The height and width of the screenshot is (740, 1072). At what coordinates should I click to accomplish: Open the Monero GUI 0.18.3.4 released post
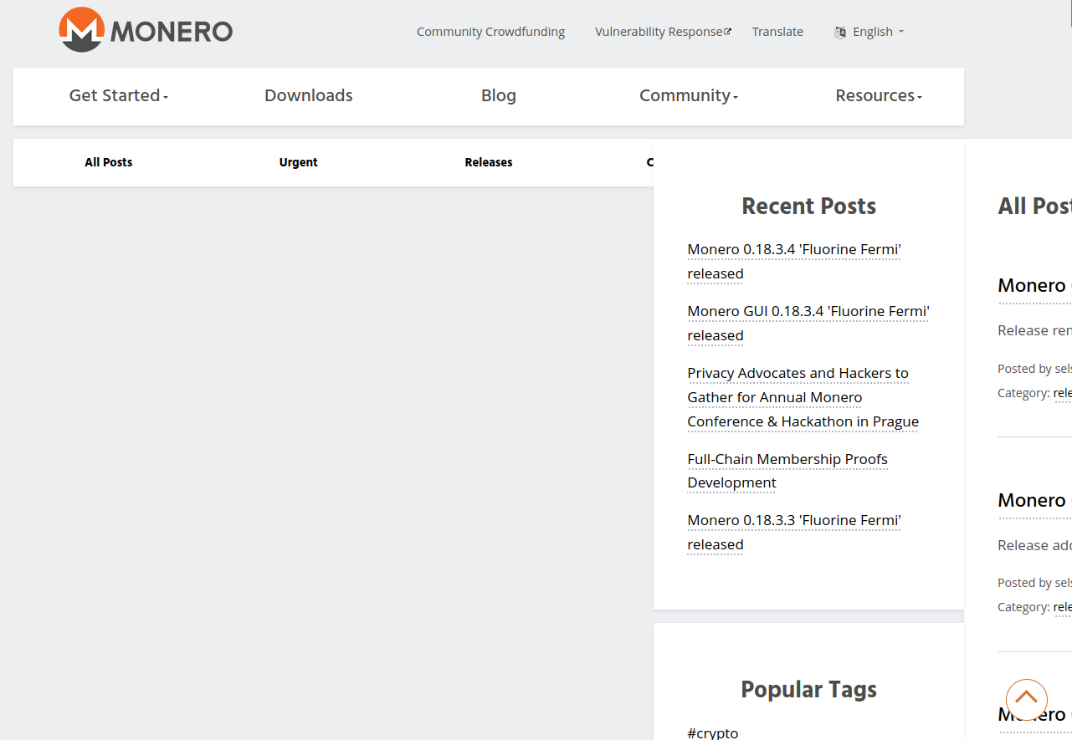tap(808, 323)
